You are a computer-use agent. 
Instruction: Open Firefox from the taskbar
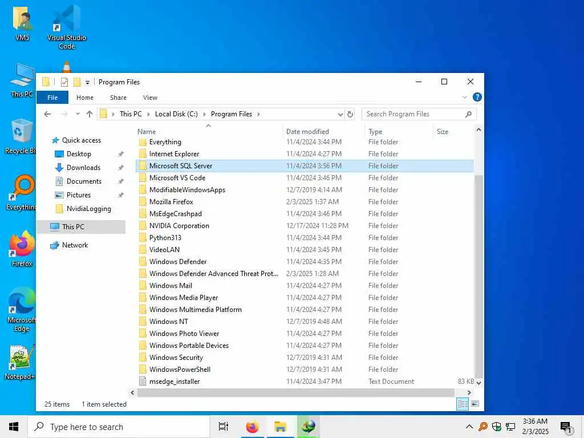point(252,427)
